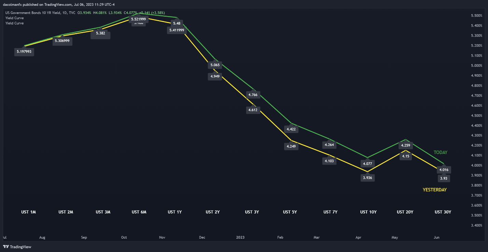
Task: Click the Nov marker on time axis
Action: click(163, 237)
